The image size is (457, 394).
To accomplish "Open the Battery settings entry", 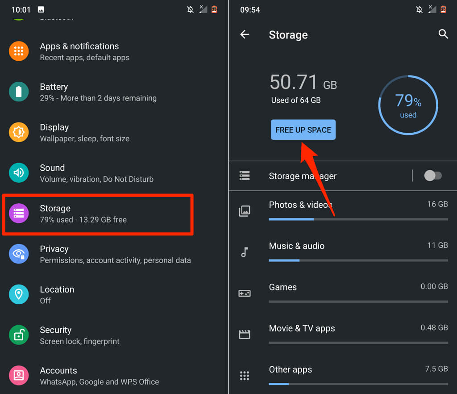I will [x=98, y=92].
